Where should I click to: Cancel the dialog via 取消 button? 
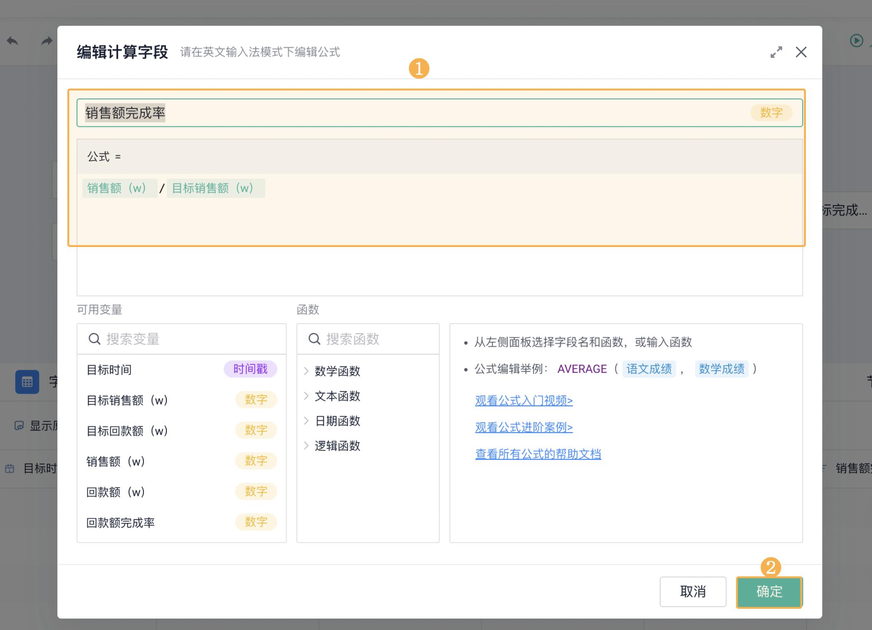coord(692,592)
